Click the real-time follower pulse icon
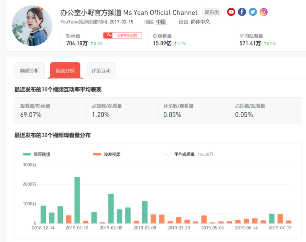Image resolution: width=306 pixels, height=242 pixels. (109, 35)
